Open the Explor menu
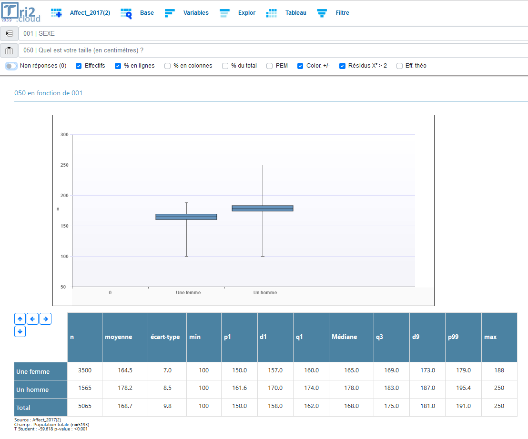The width and height of the screenshot is (528, 439). (x=246, y=13)
